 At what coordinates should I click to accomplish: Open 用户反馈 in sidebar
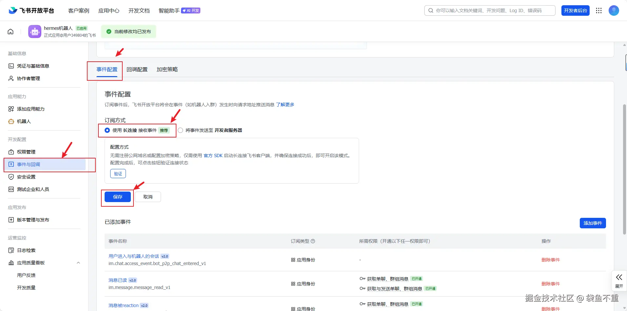26,275
